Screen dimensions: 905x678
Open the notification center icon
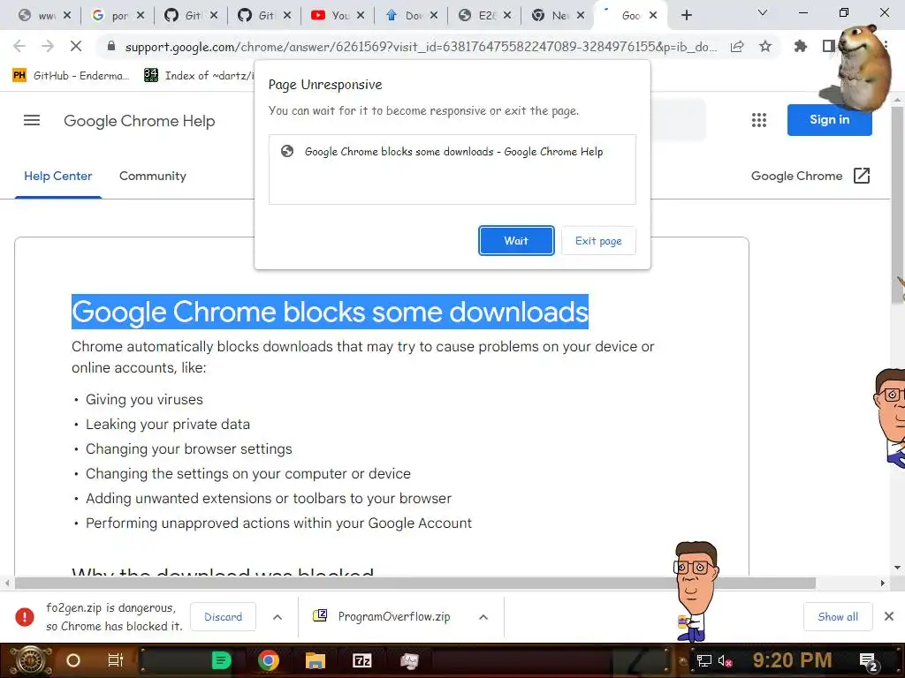click(x=868, y=662)
